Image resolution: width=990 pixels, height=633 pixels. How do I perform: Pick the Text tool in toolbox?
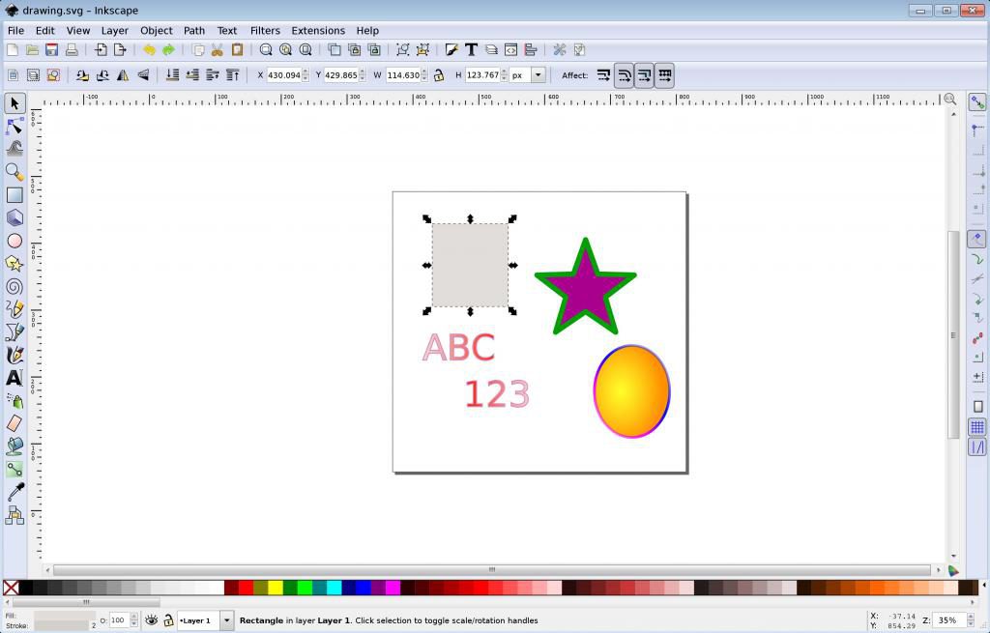pyautogui.click(x=15, y=378)
